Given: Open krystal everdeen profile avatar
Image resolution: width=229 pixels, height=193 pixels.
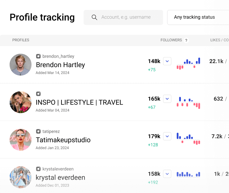Looking at the screenshot, I should (x=20, y=177).
